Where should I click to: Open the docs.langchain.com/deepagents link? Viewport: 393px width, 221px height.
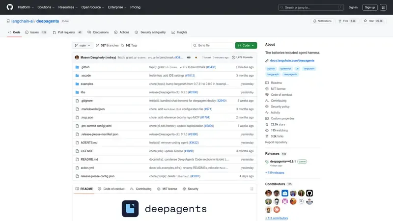292,60
